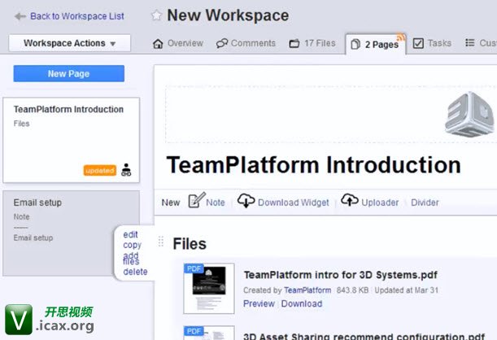Preview TeamPlatform intro for 3D Systems.pdf
497x340 pixels.
point(259,303)
